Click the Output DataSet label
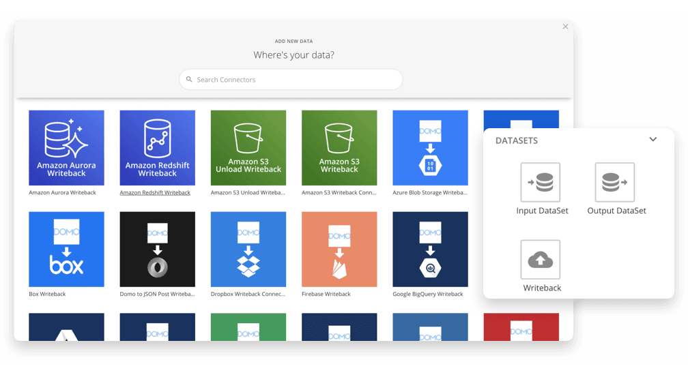 coord(616,211)
